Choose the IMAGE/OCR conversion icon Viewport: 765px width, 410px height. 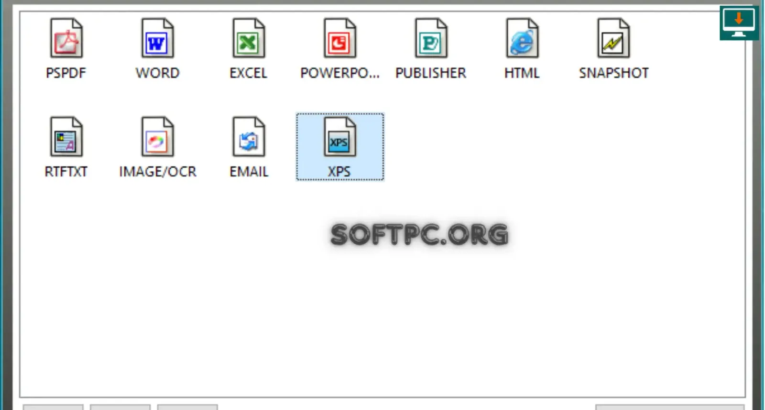pyautogui.click(x=157, y=137)
